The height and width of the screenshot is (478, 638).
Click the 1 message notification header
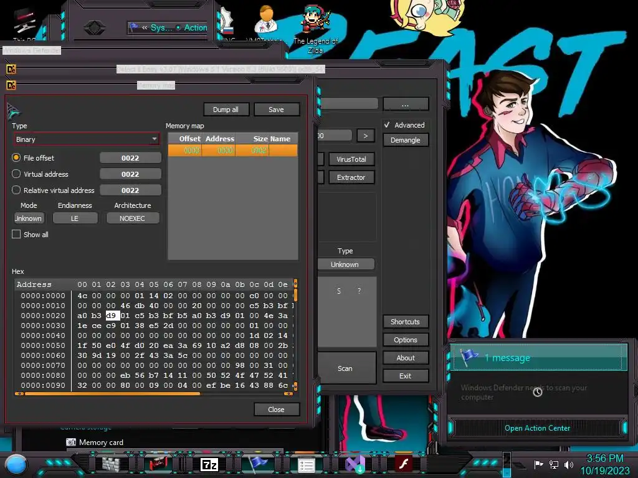click(x=538, y=357)
